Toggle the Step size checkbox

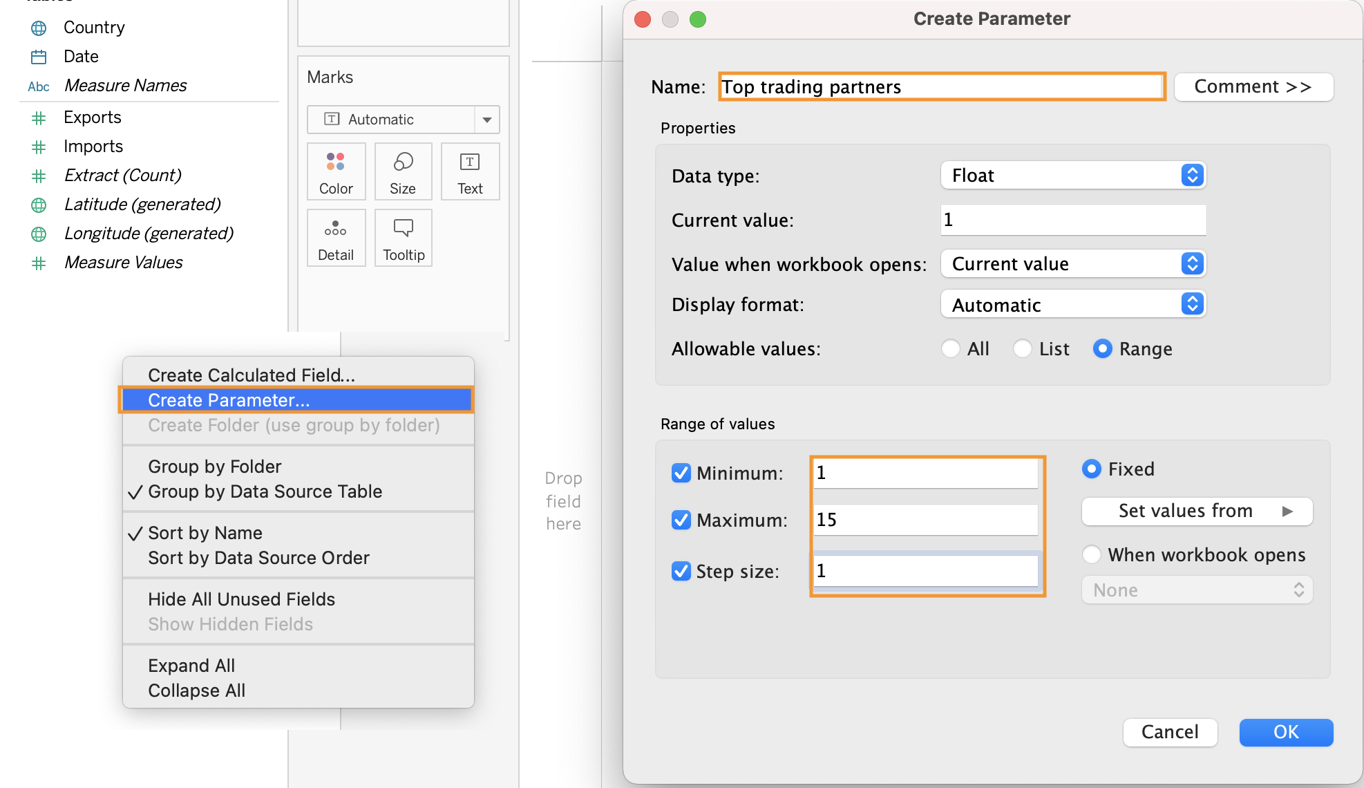681,571
